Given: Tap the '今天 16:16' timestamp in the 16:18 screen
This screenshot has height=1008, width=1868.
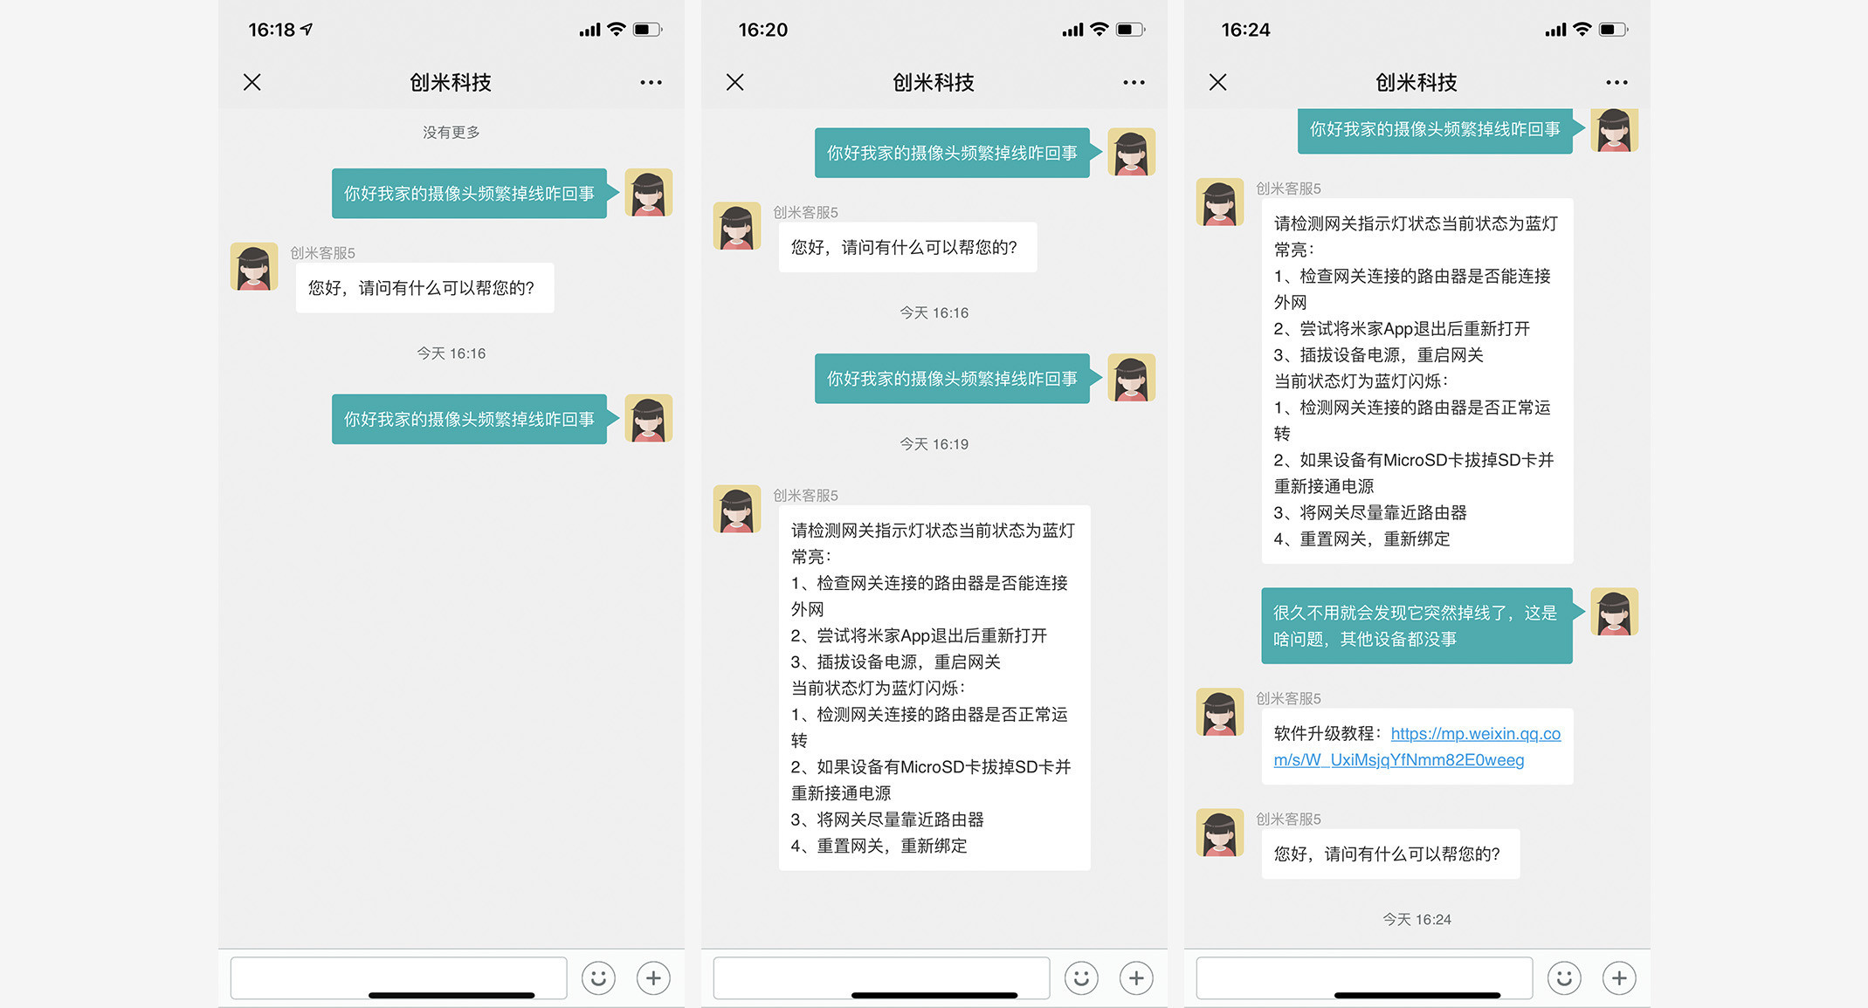Looking at the screenshot, I should [451, 353].
